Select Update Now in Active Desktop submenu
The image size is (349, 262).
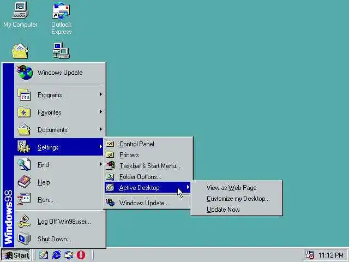[237, 210]
